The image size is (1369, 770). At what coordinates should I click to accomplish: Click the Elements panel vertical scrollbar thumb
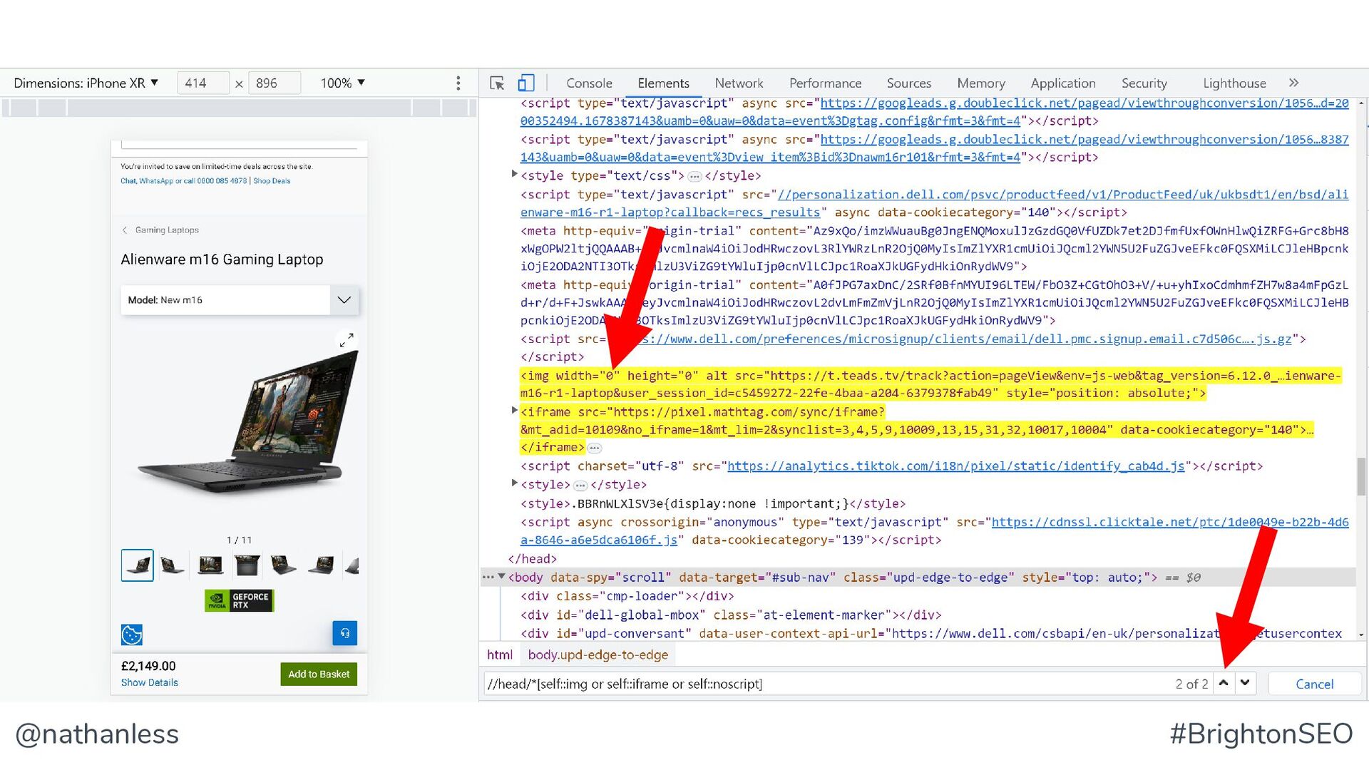coord(1361,476)
